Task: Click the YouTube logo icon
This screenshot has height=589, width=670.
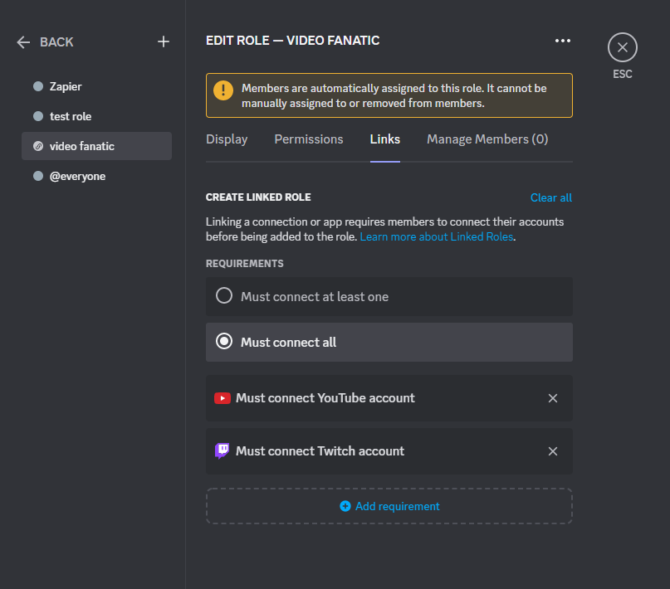Action: click(222, 398)
